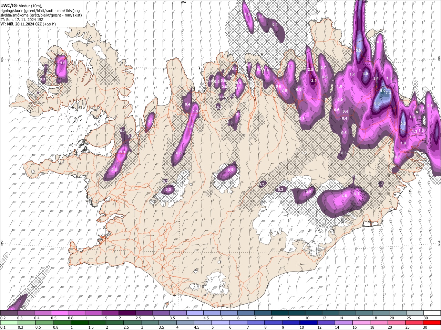This screenshot has width=441, height=330.
Task: Click the "6.0" precipitation value on map
Action: (x=377, y=103)
